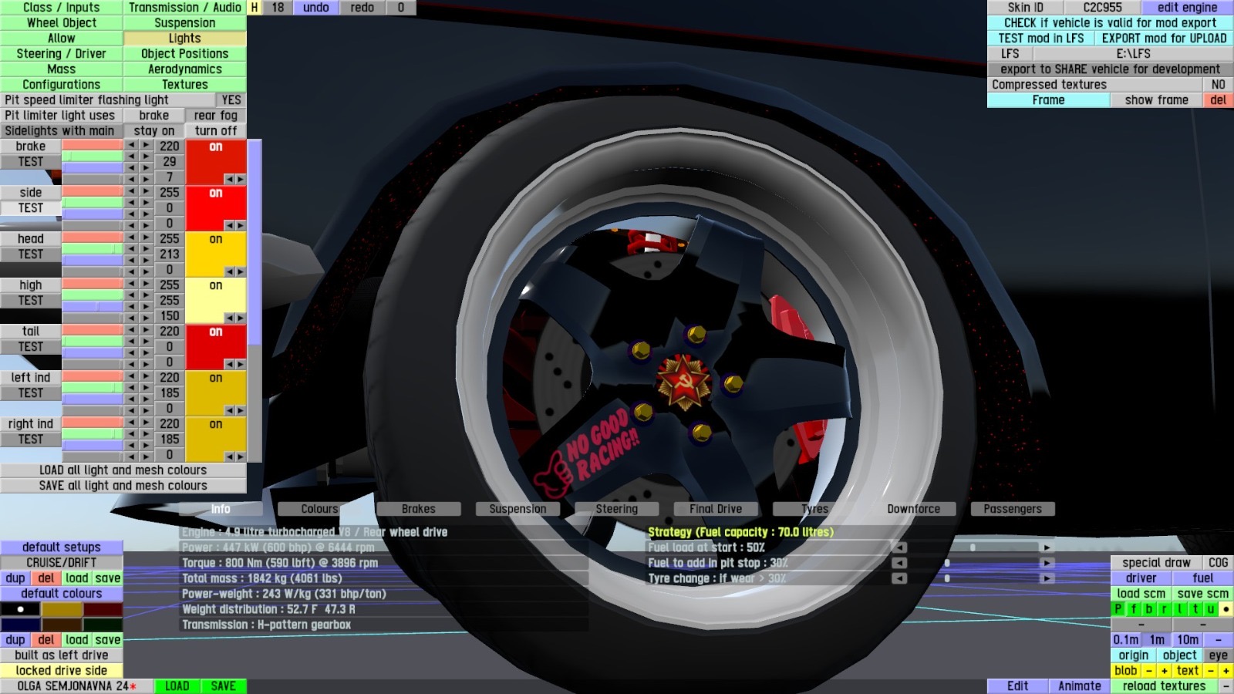
Task: Increase the head light green value arrow
Action: coord(146,249)
